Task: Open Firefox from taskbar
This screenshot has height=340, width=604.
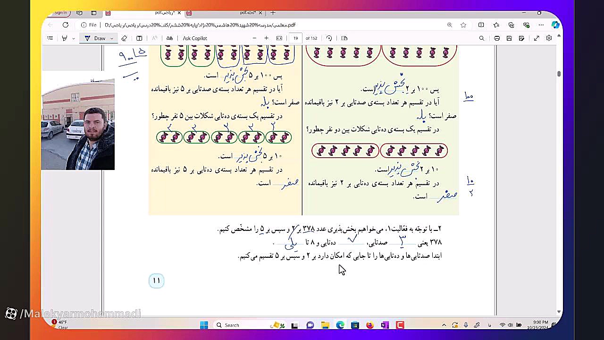Action: coord(370,325)
